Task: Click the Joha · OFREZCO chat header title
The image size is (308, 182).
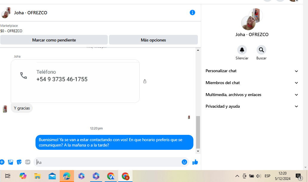Action: 31,13
